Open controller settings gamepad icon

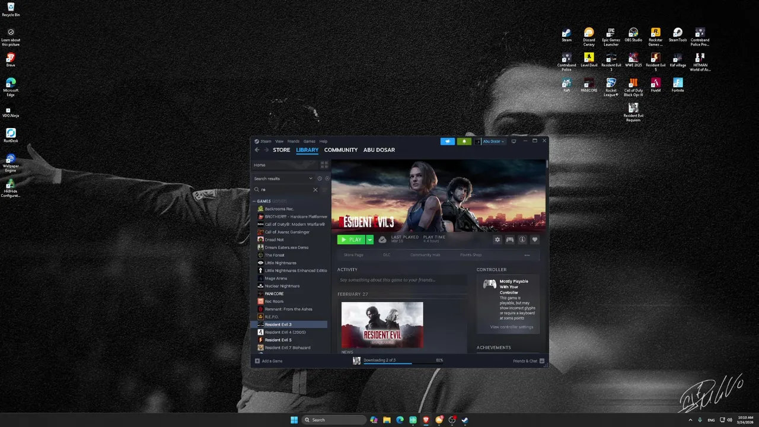[510, 240]
